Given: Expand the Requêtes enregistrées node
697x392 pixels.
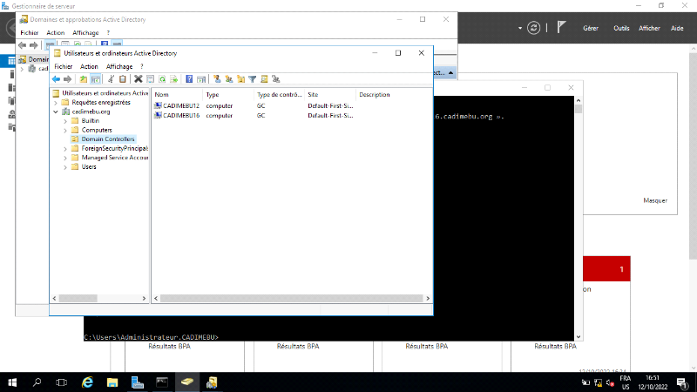Looking at the screenshot, I should click(x=56, y=103).
